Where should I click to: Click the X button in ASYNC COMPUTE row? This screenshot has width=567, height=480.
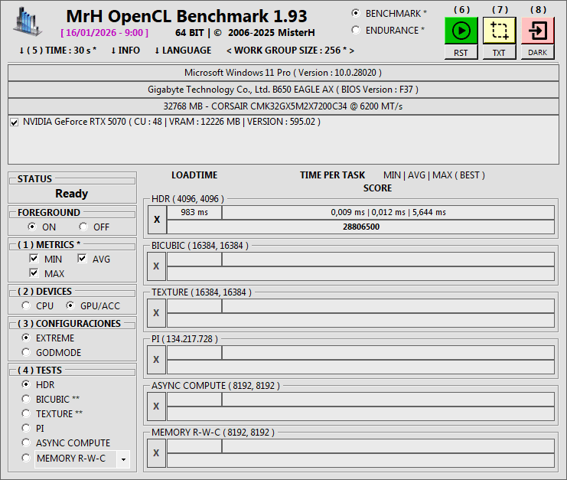pyautogui.click(x=156, y=407)
